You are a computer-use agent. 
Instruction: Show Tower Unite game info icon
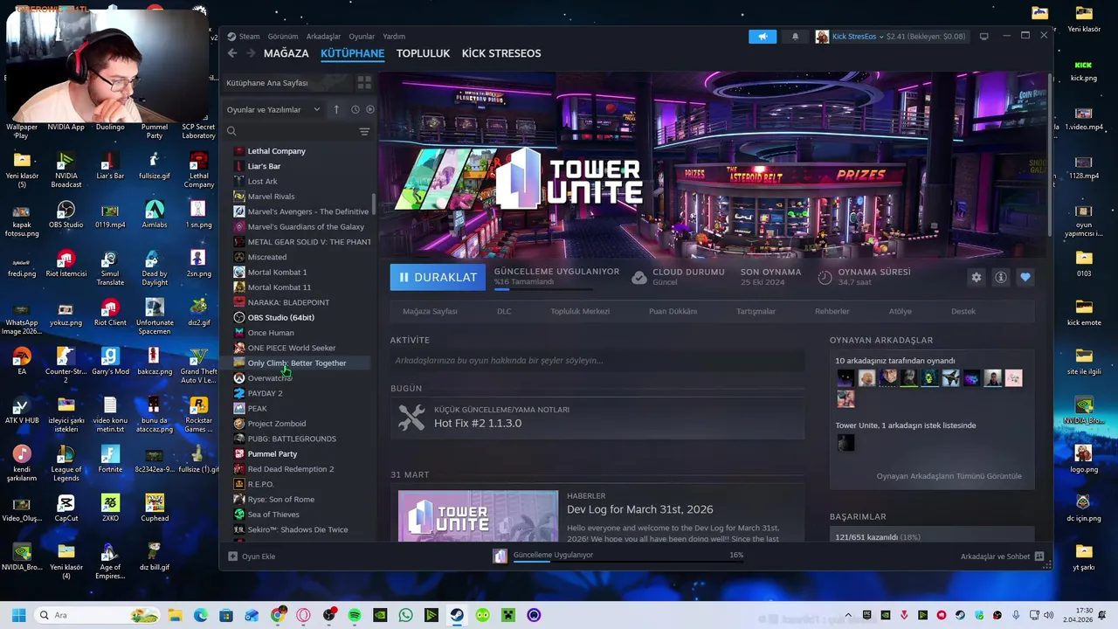(x=1001, y=277)
